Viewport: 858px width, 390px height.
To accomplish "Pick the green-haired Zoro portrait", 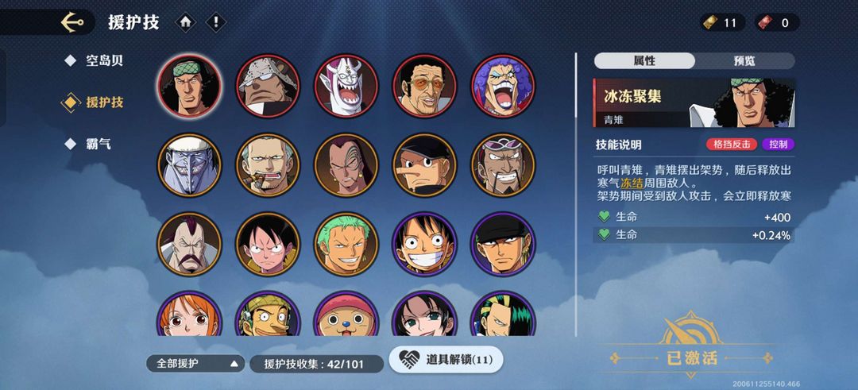I will click(346, 244).
